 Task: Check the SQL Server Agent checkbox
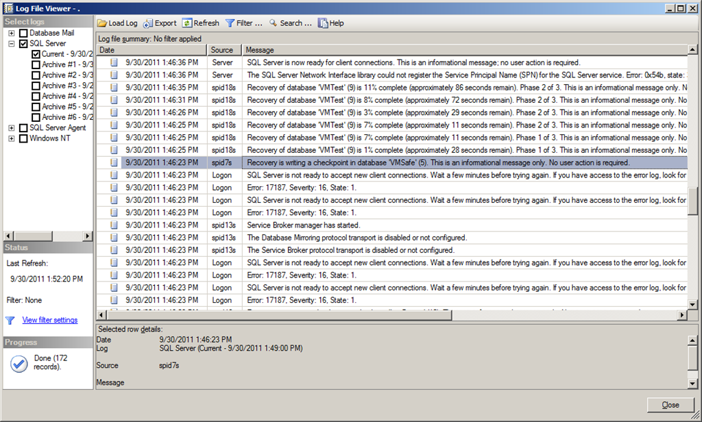click(24, 128)
